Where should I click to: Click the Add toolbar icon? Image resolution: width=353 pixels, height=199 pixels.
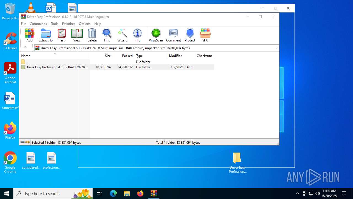pos(30,35)
